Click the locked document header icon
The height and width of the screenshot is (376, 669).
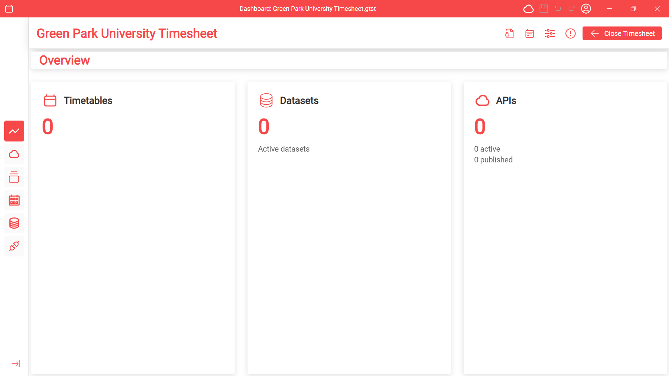(509, 33)
